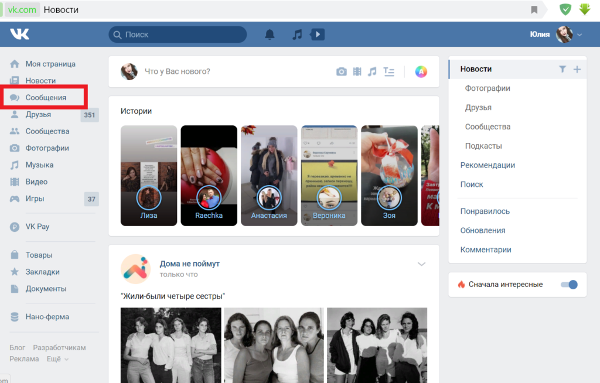Click the video player icon in header
Image resolution: width=600 pixels, height=383 pixels.
tap(317, 35)
